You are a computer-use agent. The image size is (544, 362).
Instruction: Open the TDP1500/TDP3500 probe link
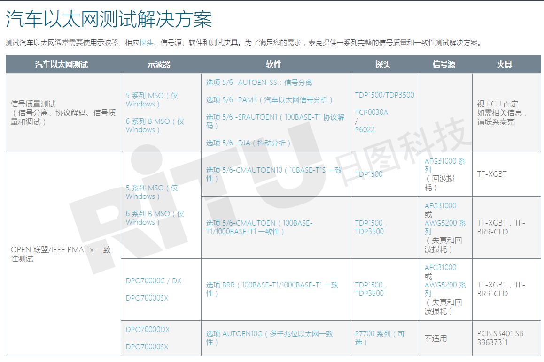(x=384, y=95)
